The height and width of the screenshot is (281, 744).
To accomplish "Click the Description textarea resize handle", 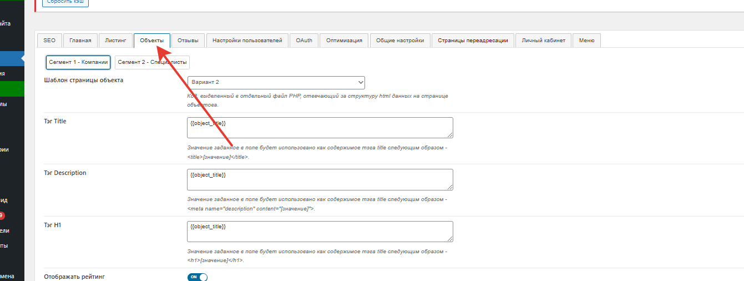I will pyautogui.click(x=450, y=187).
